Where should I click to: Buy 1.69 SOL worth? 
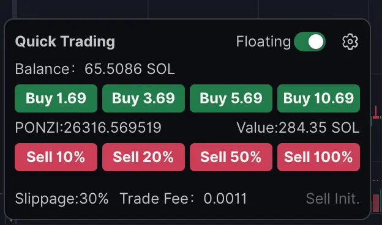pos(56,98)
